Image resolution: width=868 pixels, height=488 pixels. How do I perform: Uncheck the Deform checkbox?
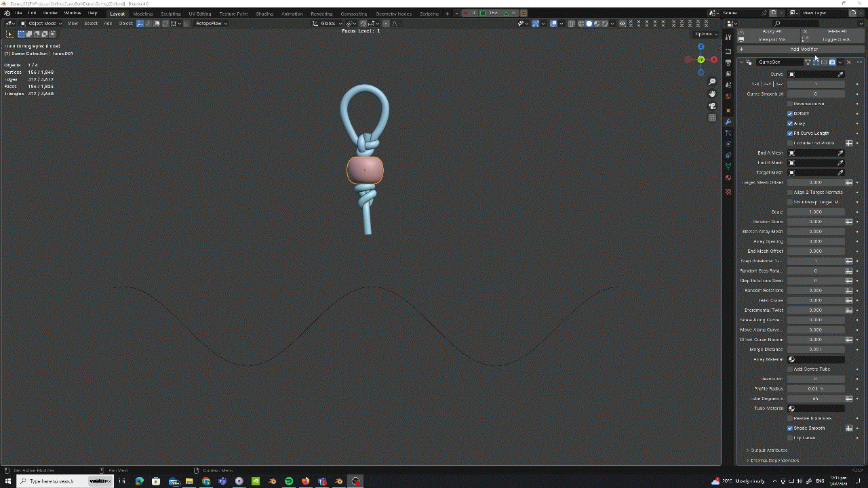pyautogui.click(x=790, y=114)
